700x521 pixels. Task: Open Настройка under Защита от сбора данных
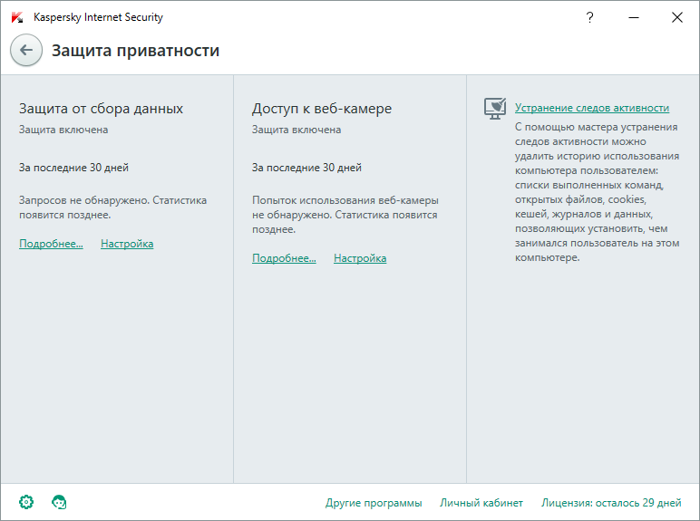click(x=127, y=244)
